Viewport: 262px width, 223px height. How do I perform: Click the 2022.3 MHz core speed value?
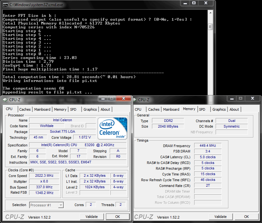[x=44, y=176]
